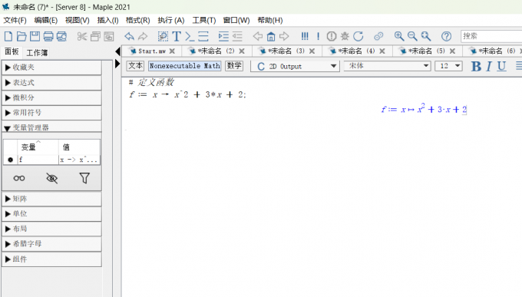Select Nonexecutable Math mode
522x297 pixels.
pyautogui.click(x=185, y=65)
